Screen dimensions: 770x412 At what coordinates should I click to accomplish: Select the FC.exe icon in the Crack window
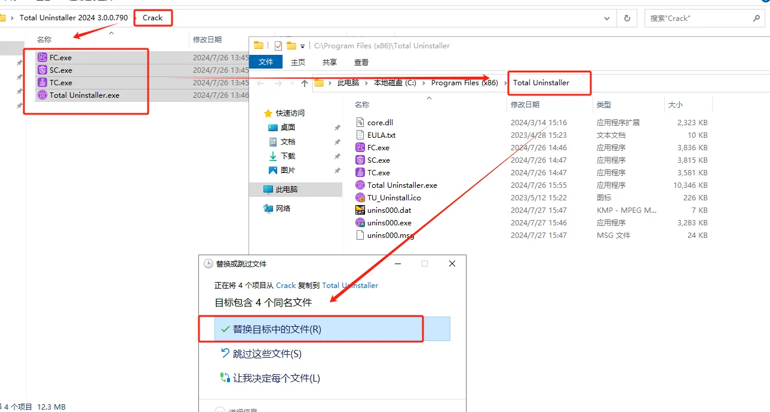(x=42, y=58)
